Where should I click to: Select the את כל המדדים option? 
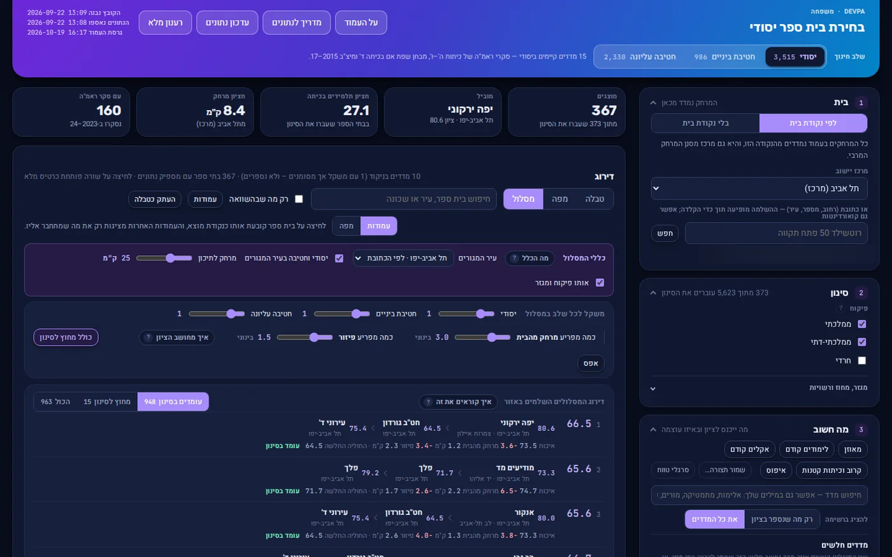pos(714,519)
